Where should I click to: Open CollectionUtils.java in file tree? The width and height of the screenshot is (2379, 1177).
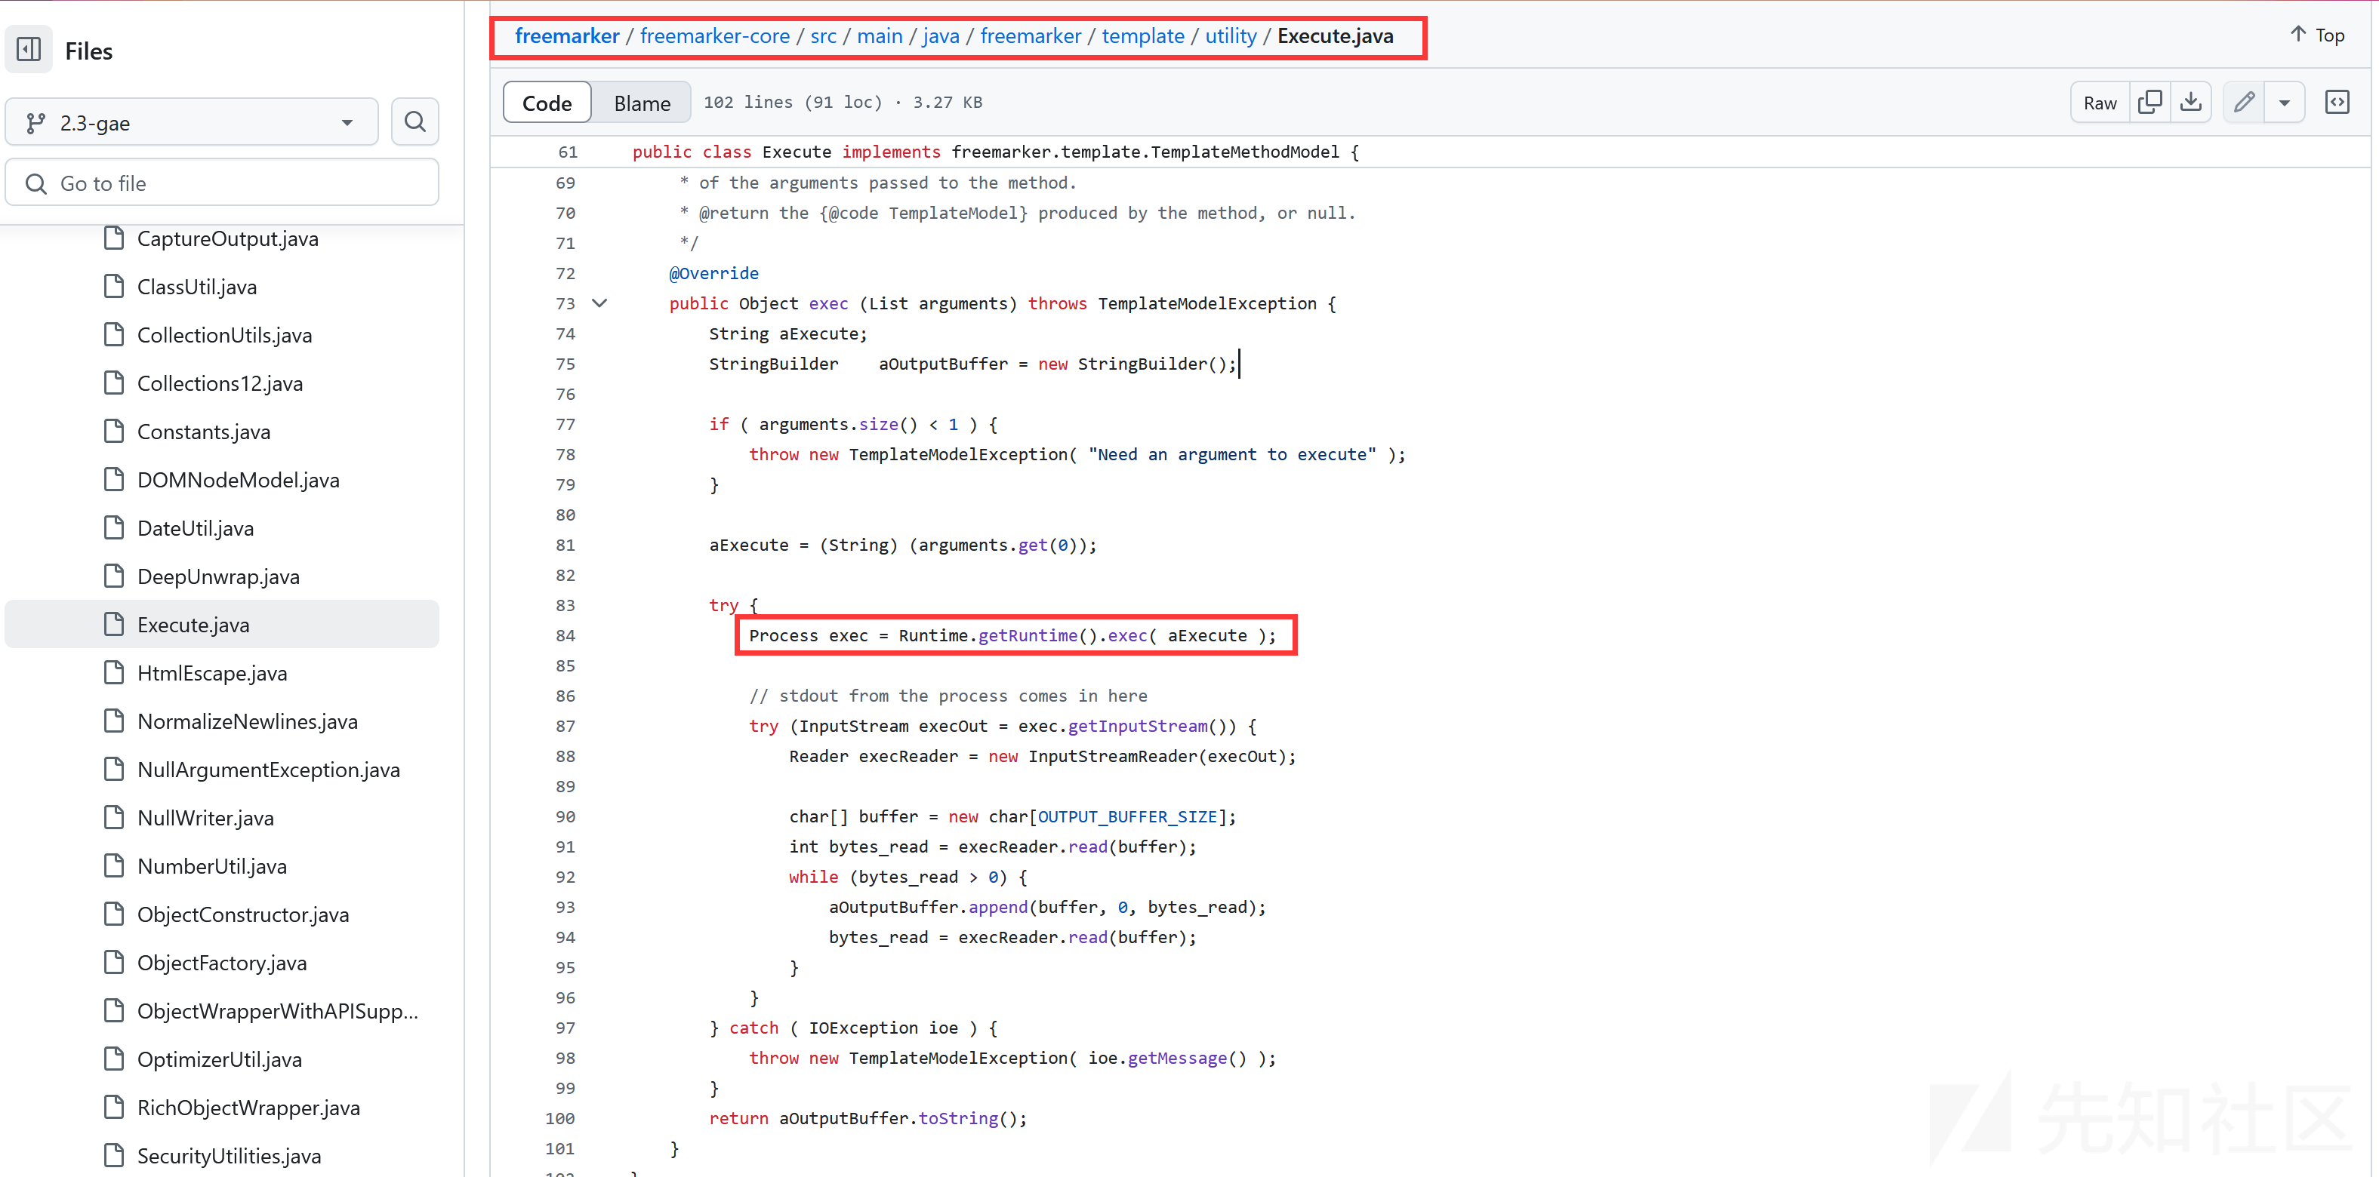tap(224, 335)
